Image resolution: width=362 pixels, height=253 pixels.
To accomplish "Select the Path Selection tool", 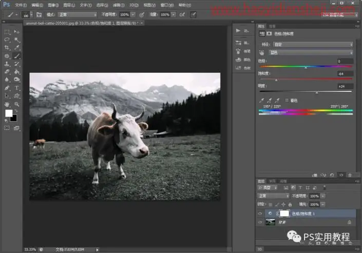I will click(x=7, y=95).
